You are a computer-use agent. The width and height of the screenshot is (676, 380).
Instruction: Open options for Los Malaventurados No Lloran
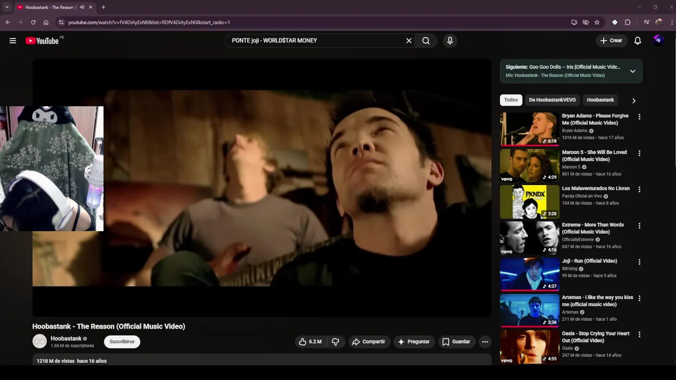(639, 189)
